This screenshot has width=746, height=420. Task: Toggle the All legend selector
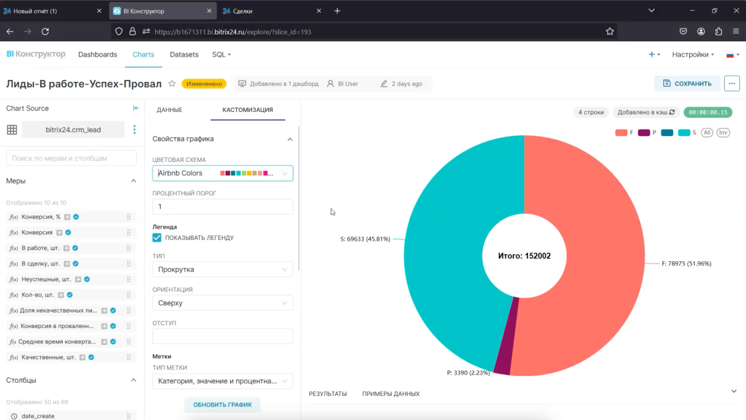point(707,133)
